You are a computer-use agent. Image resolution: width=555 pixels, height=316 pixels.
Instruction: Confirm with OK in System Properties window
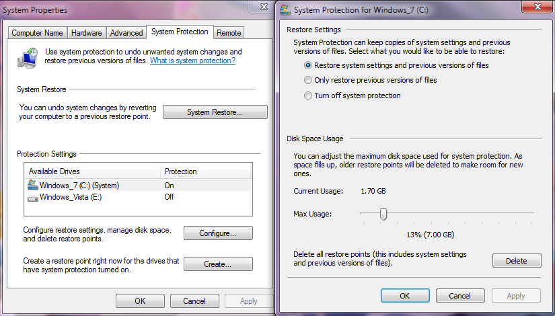point(140,301)
